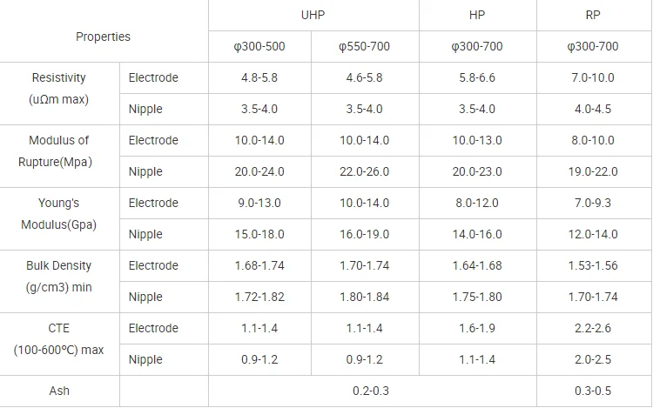Select the HP column header
Screen dimensions: 653x408
[x=477, y=16]
